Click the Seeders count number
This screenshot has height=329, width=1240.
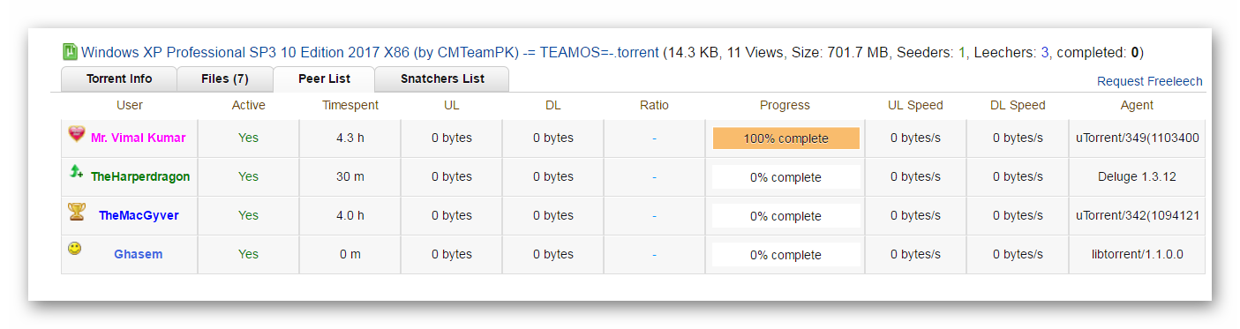click(962, 53)
